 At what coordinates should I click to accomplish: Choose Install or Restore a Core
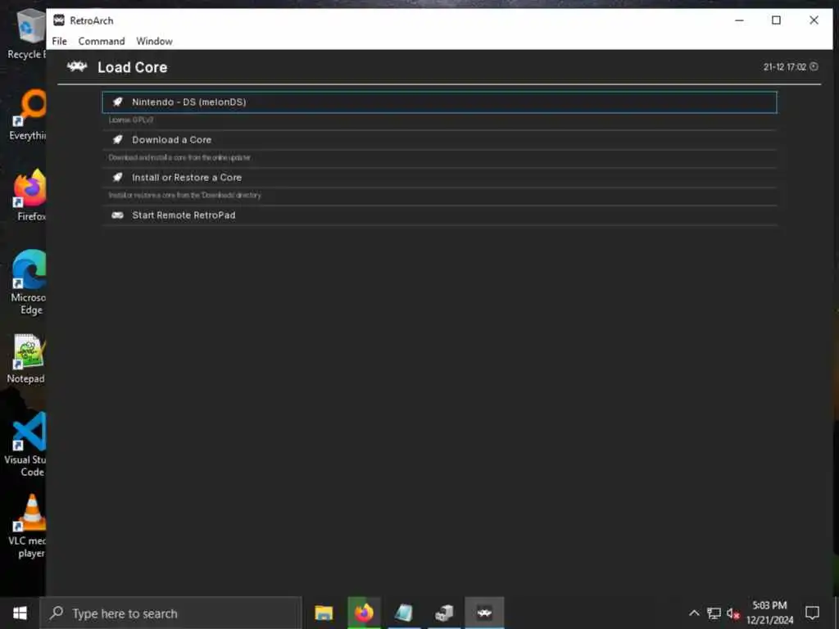pos(439,178)
